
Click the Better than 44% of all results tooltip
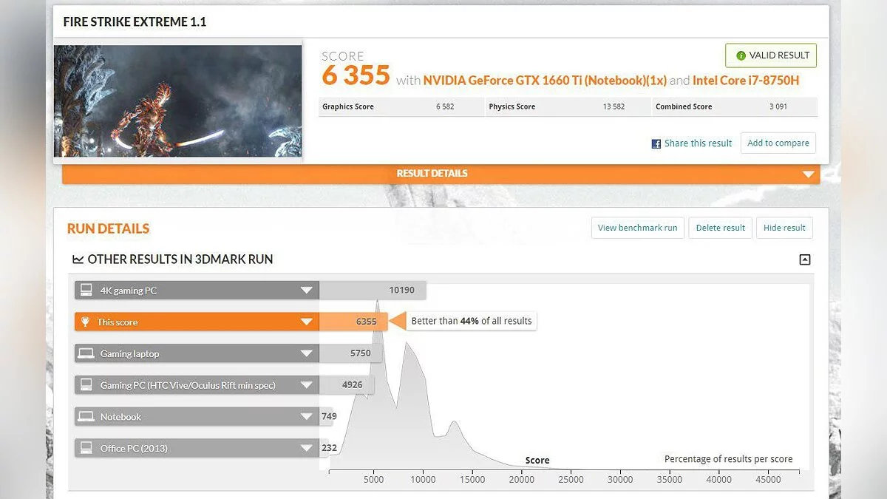[x=471, y=321]
